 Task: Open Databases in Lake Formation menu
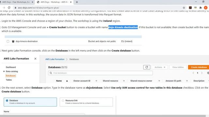point(11,76)
